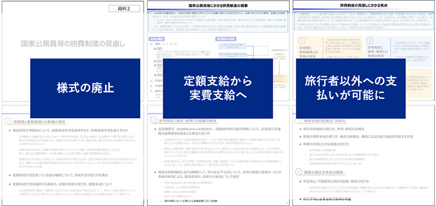Open the orange card 法定額と実勢価格との乖離の解消
This screenshot has width=436, height=206.
point(330,47)
